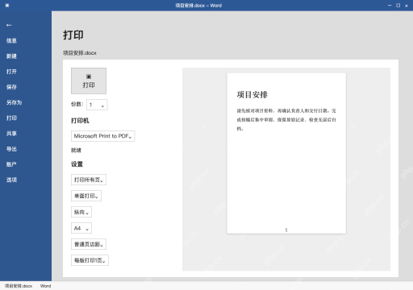
Task: Click the 项目安排.docx file name label
Action: pyautogui.click(x=80, y=53)
